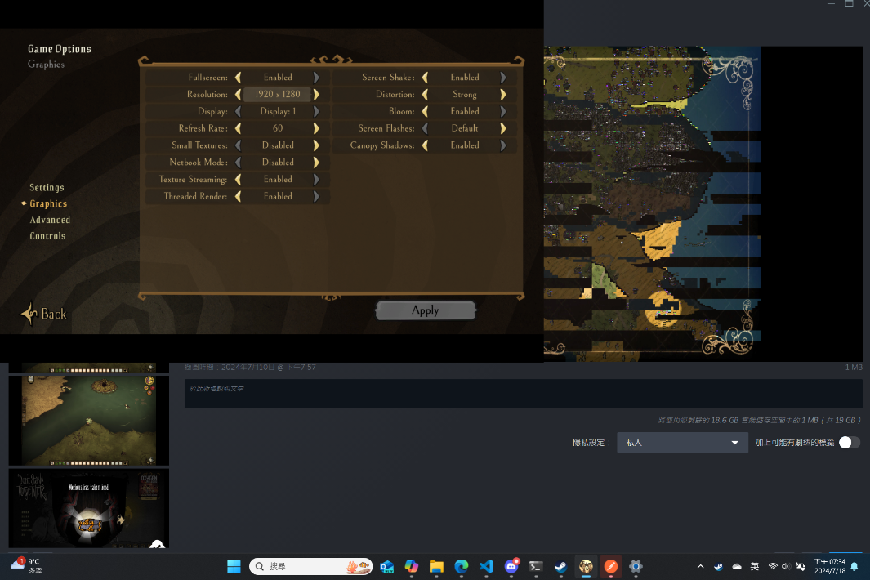The width and height of the screenshot is (870, 580).
Task: Open Outlook from the taskbar
Action: [386, 567]
